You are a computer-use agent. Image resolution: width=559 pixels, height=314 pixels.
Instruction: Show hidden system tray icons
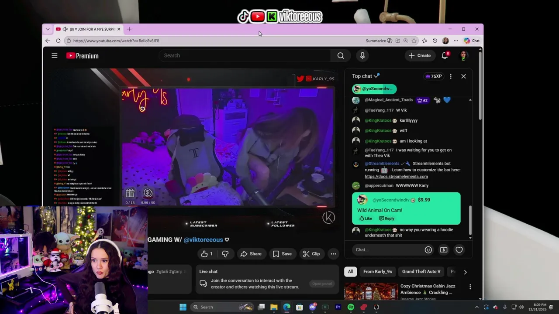pos(476,307)
